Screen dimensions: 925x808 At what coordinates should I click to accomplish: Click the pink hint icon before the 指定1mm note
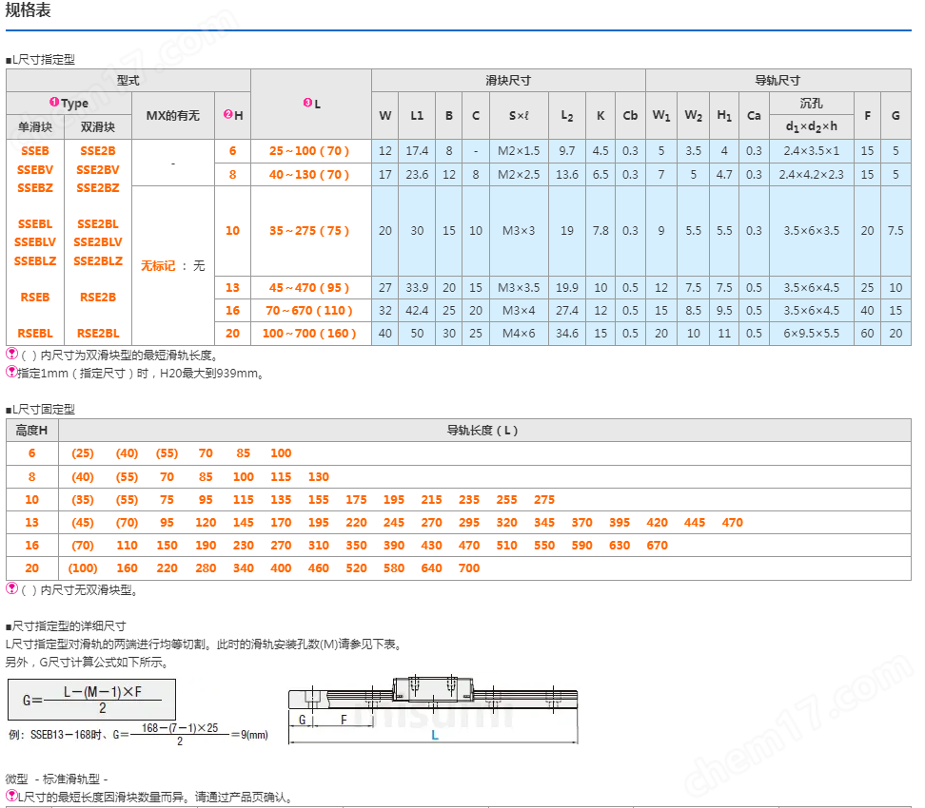(x=11, y=372)
